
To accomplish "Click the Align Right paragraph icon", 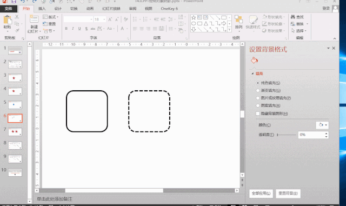I will [148, 29].
